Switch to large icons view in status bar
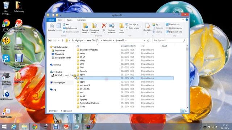232x130 pixels. [x=186, y=111]
